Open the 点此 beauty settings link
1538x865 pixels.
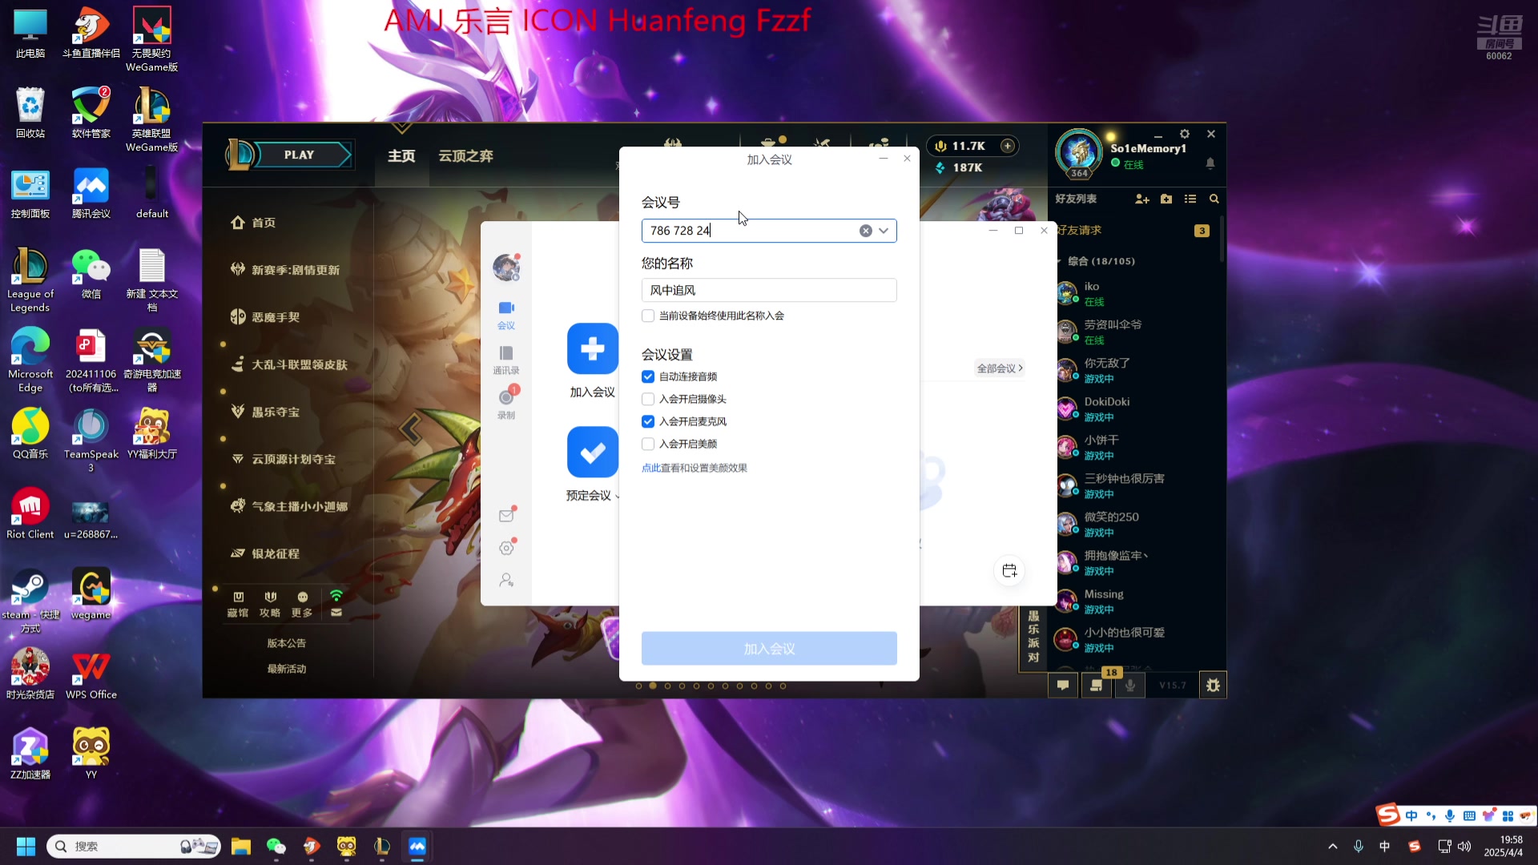650,468
